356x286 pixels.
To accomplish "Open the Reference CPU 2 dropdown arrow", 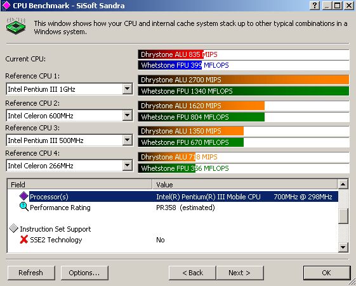I will 128,116.
